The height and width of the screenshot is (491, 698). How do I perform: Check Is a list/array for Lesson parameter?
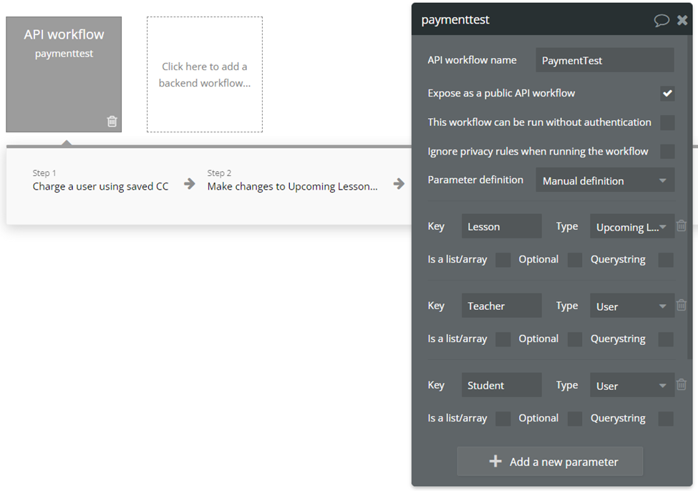tap(503, 260)
